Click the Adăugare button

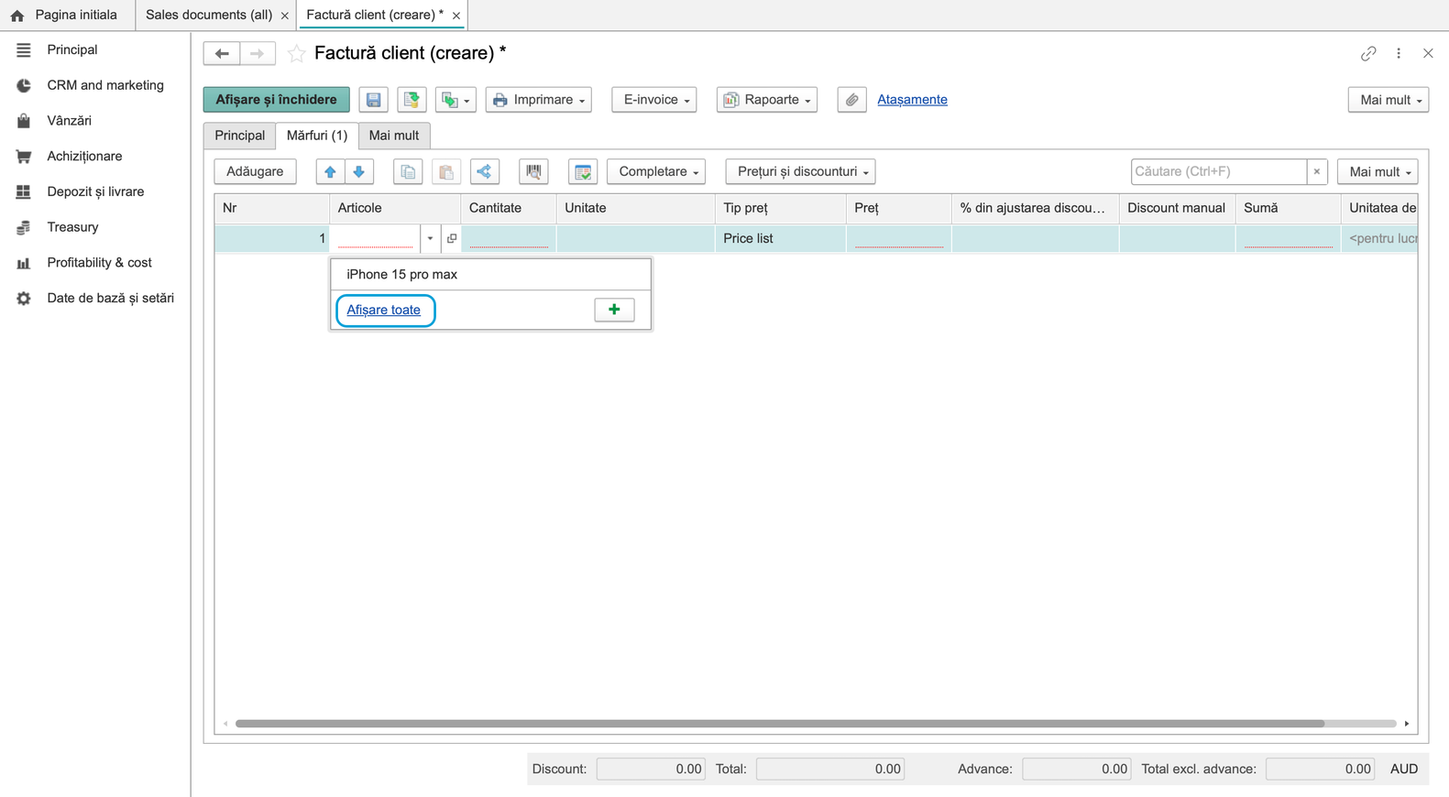255,171
